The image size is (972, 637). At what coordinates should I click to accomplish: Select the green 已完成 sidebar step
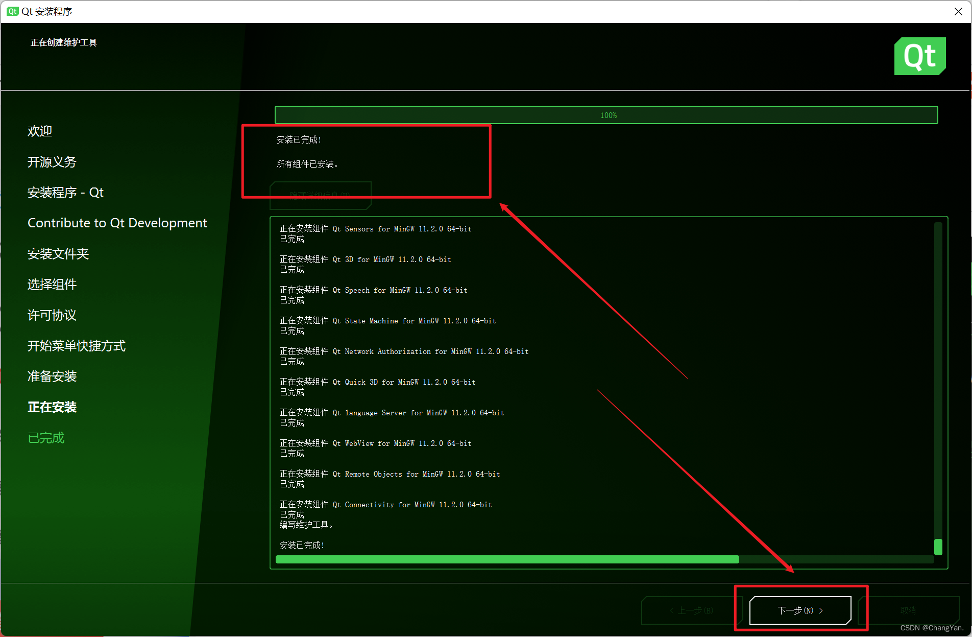pyautogui.click(x=46, y=438)
